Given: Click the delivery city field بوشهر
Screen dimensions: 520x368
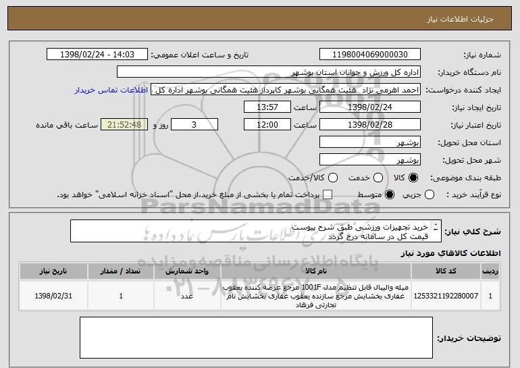Looking at the screenshot, I should point(370,160).
